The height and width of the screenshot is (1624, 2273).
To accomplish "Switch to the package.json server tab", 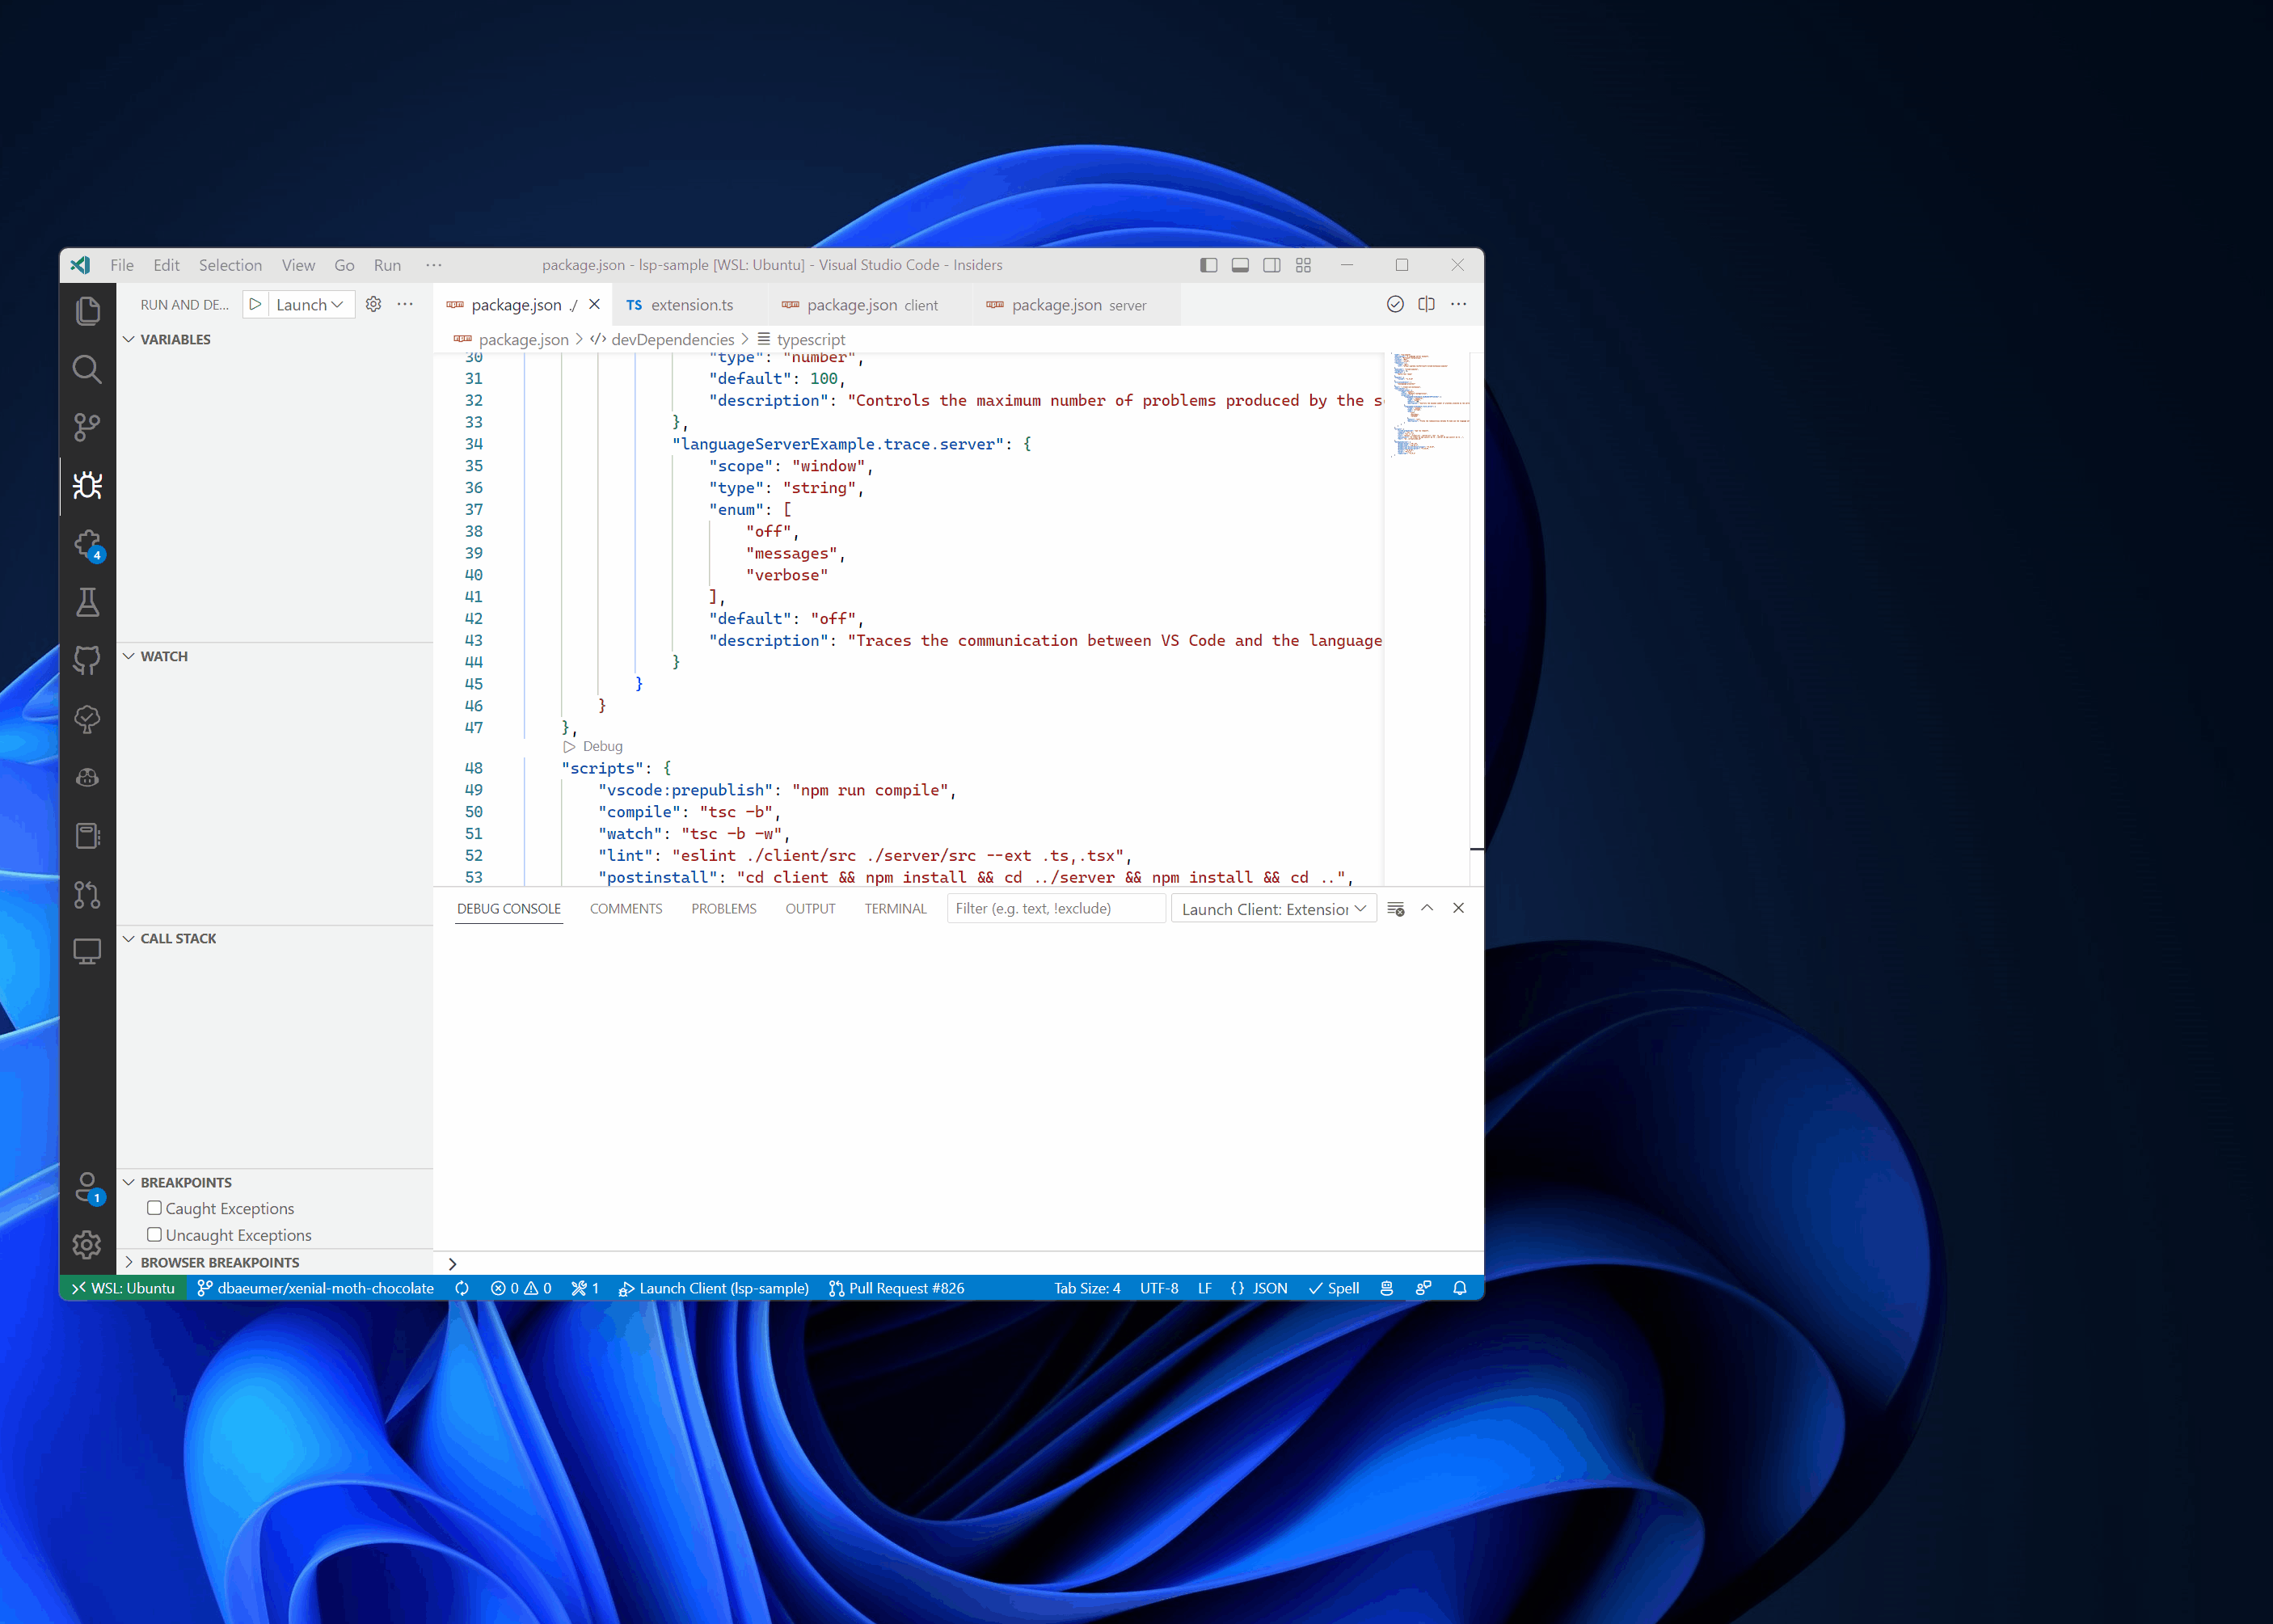I will point(1077,305).
